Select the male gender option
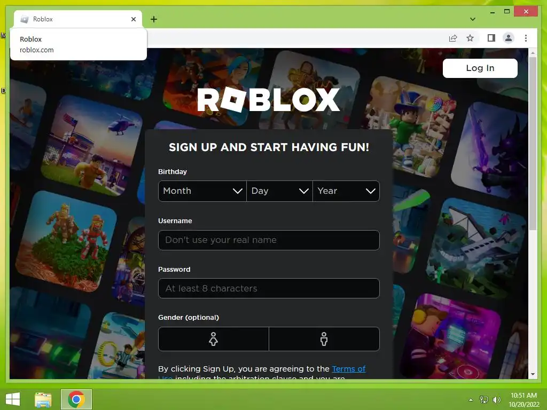Screen dimensions: 547x410 pyautogui.click(x=324, y=339)
